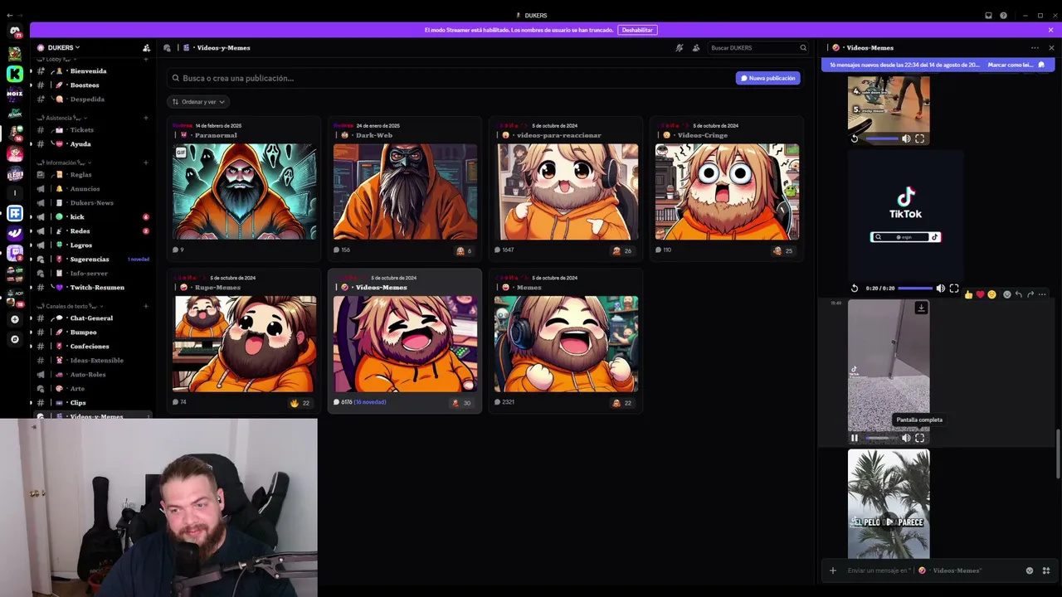Mute the playing video's volume
The image size is (1062, 597).
[x=906, y=438]
